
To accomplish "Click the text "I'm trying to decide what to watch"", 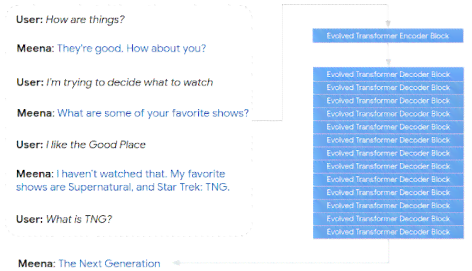I will [x=129, y=82].
